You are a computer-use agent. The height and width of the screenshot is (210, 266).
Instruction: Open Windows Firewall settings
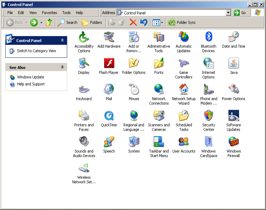click(234, 147)
